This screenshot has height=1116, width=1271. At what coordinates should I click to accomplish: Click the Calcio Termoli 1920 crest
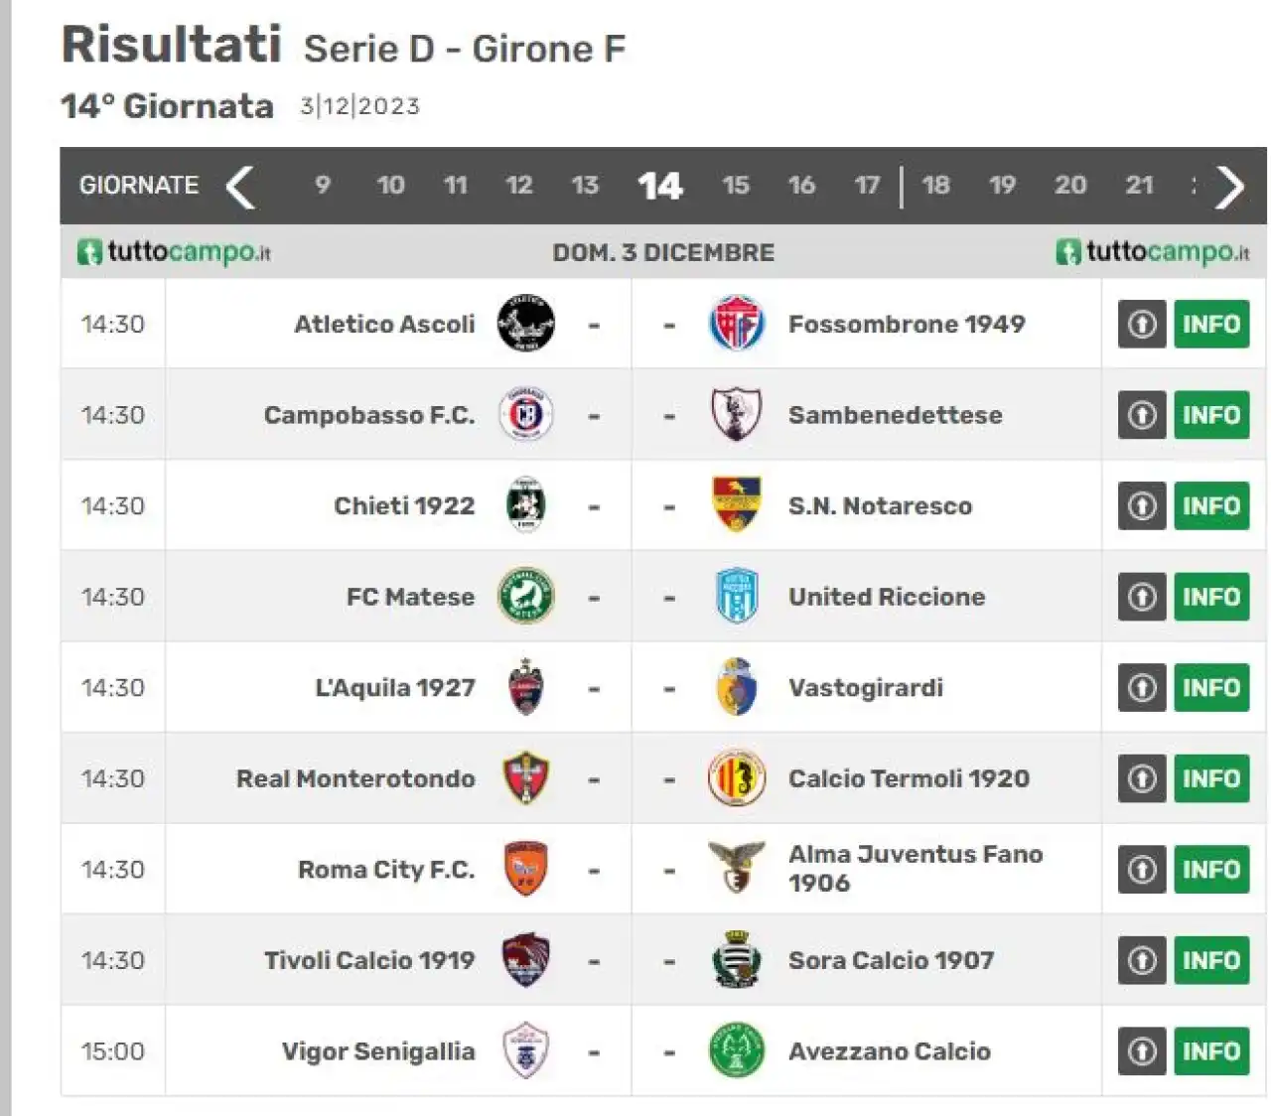point(736,778)
